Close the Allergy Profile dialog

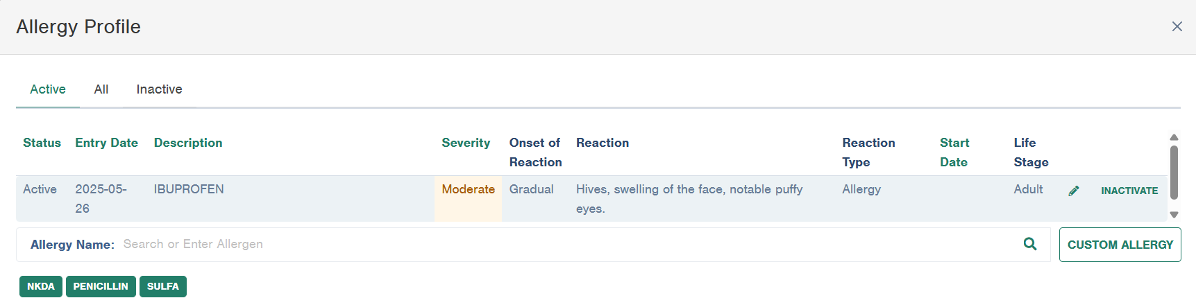point(1177,26)
